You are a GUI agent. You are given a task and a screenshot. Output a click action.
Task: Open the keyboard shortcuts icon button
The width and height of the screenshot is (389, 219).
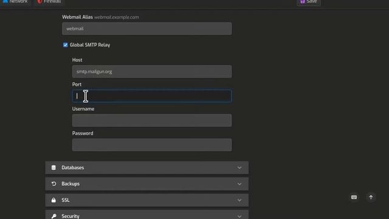click(354, 197)
